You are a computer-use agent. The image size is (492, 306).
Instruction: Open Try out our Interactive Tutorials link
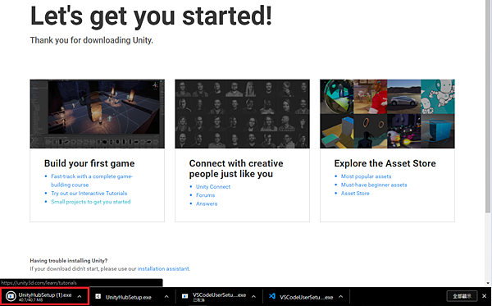[x=89, y=194]
